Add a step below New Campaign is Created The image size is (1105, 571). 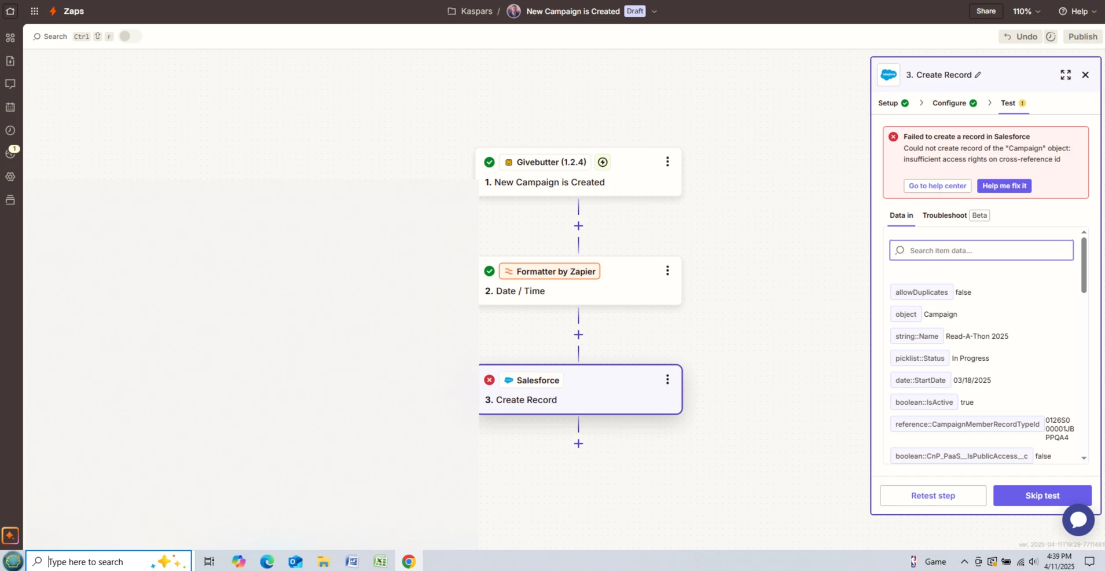tap(578, 226)
